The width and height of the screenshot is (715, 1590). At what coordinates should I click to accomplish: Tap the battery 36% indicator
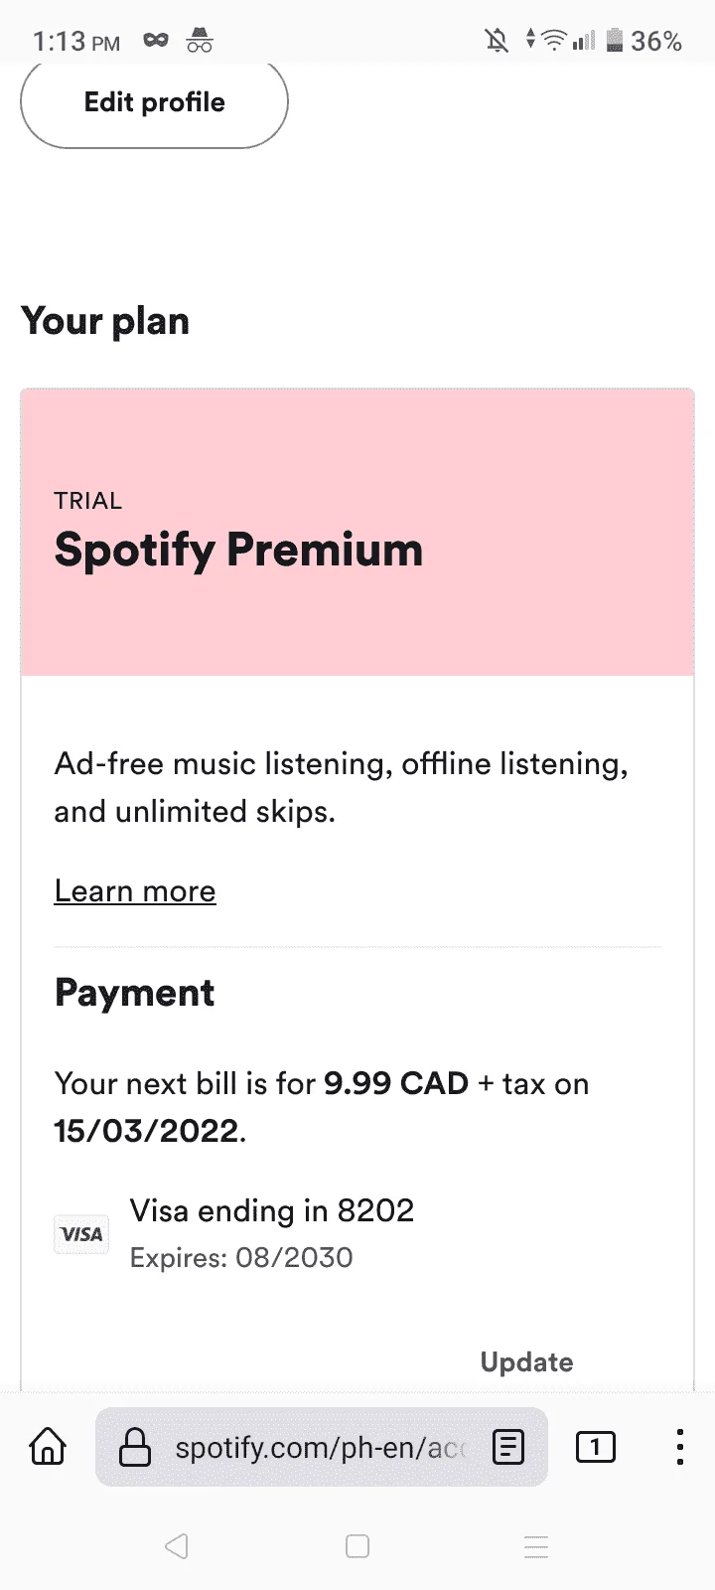point(643,41)
